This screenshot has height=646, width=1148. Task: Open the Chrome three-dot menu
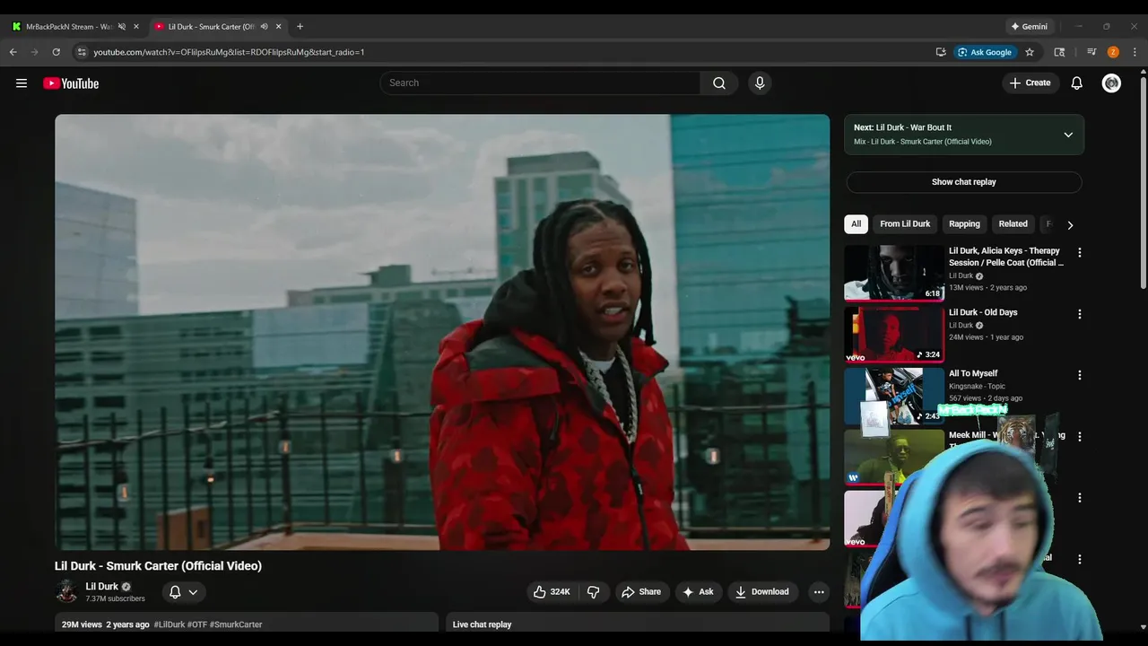(x=1135, y=52)
